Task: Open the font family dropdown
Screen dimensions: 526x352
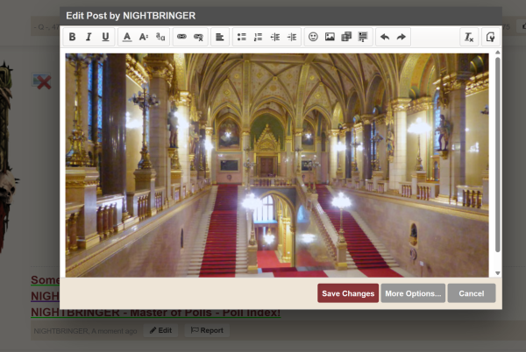Action: click(160, 37)
